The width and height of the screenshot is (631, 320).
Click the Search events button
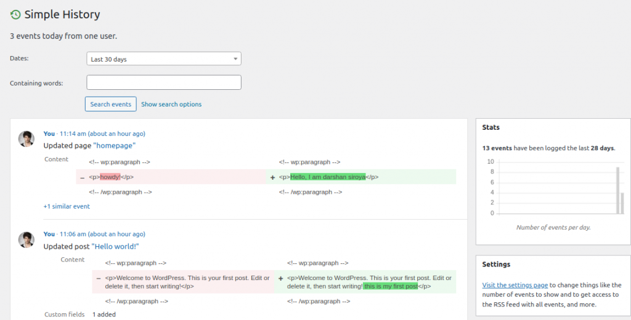(x=111, y=104)
